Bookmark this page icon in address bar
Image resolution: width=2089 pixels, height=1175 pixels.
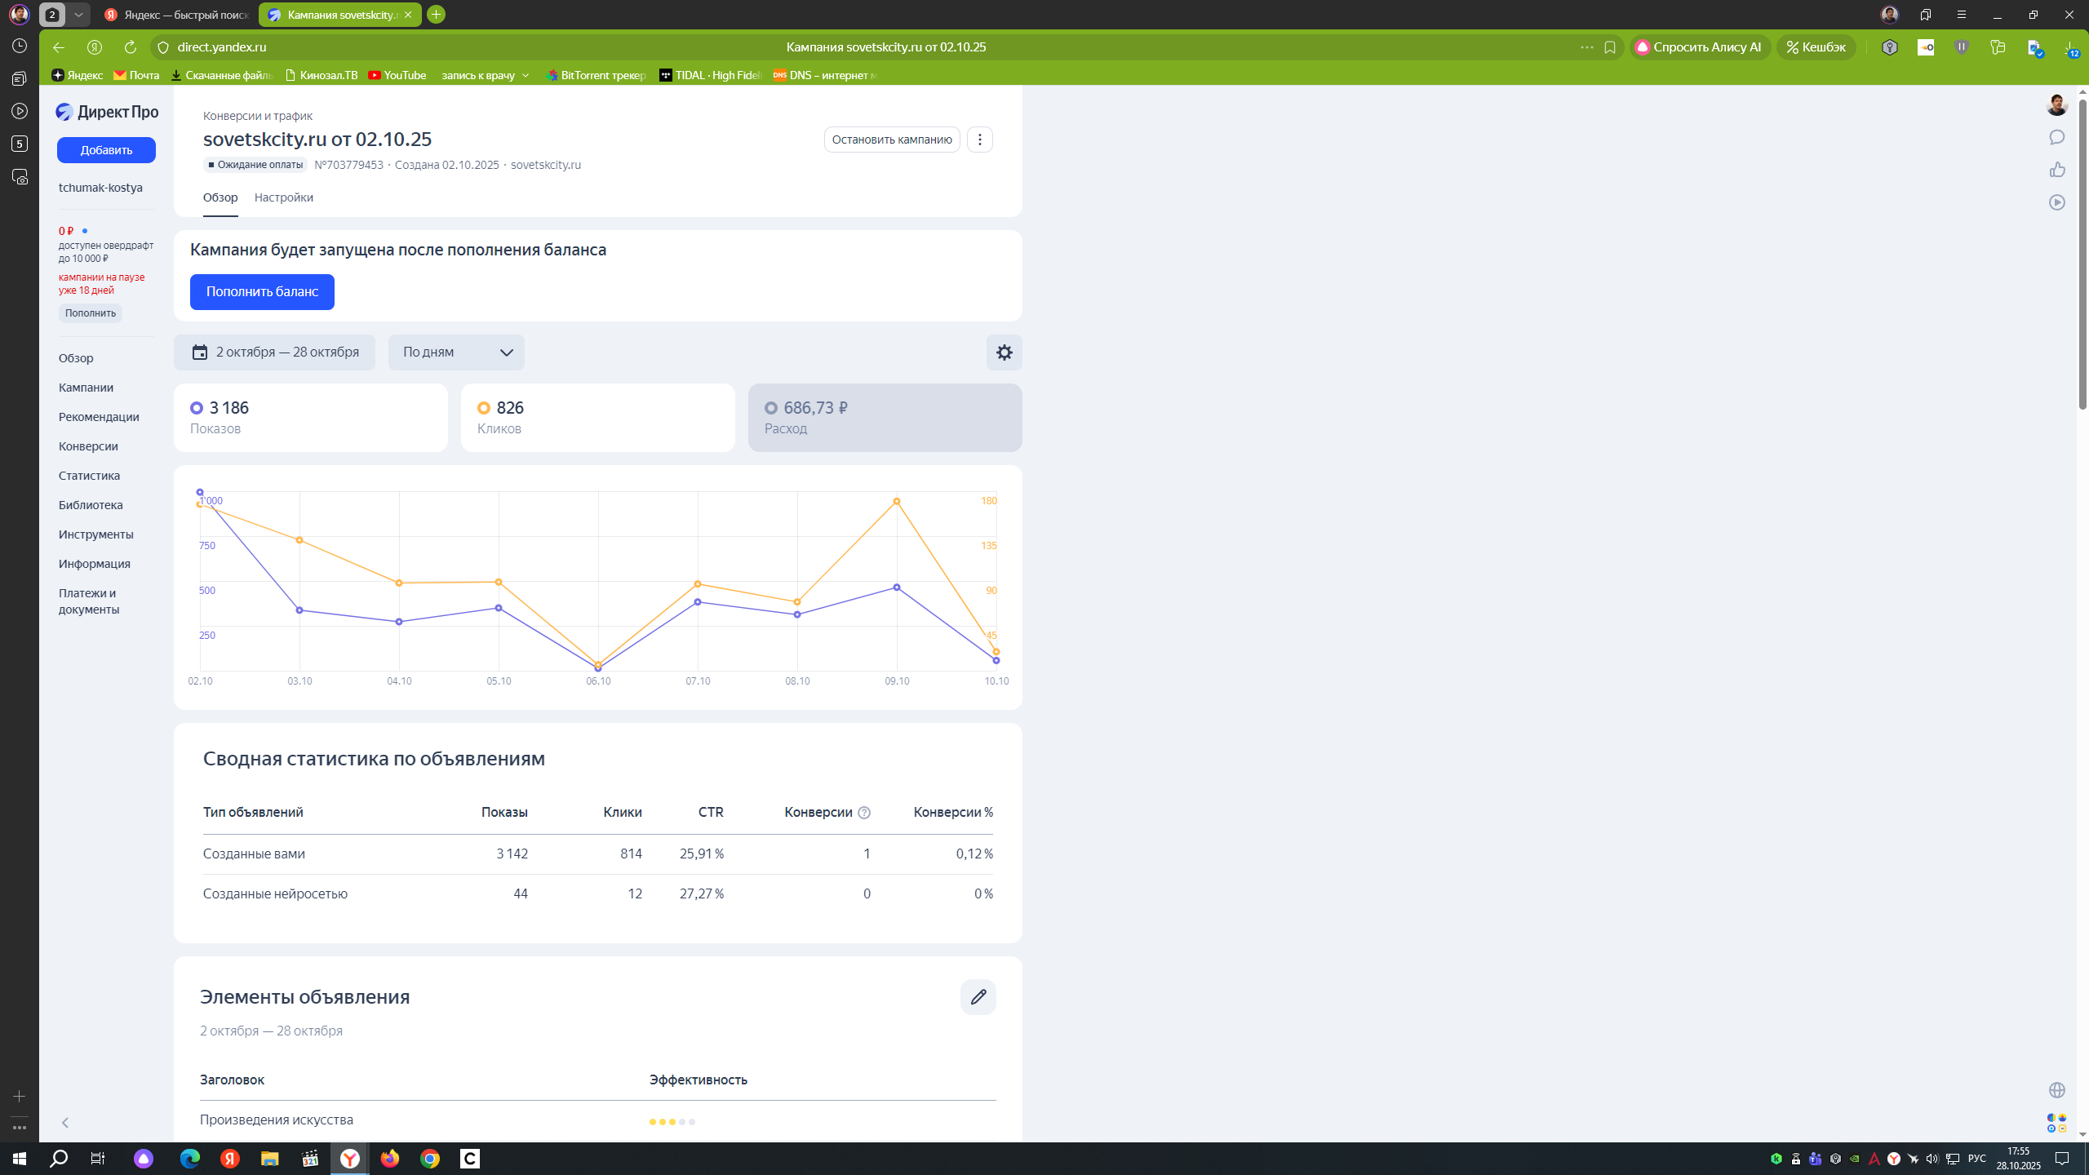click(1609, 47)
